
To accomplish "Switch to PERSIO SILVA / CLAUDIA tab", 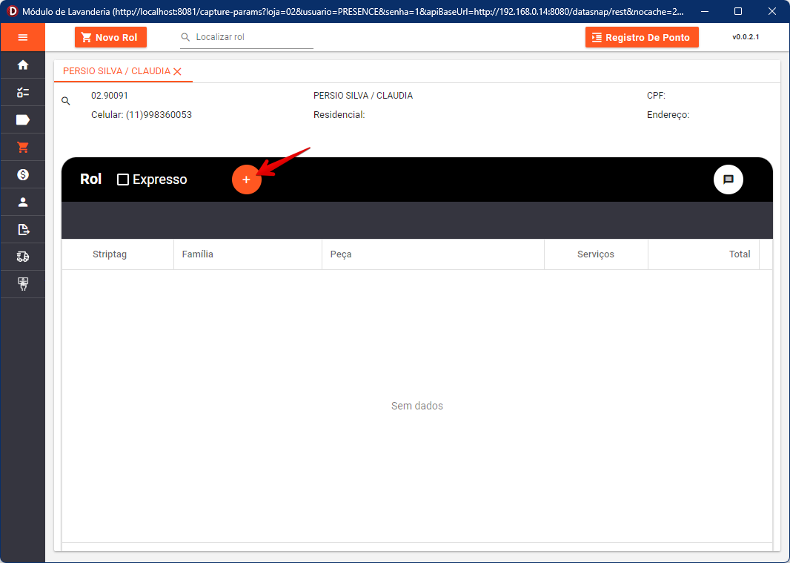I will pos(116,71).
